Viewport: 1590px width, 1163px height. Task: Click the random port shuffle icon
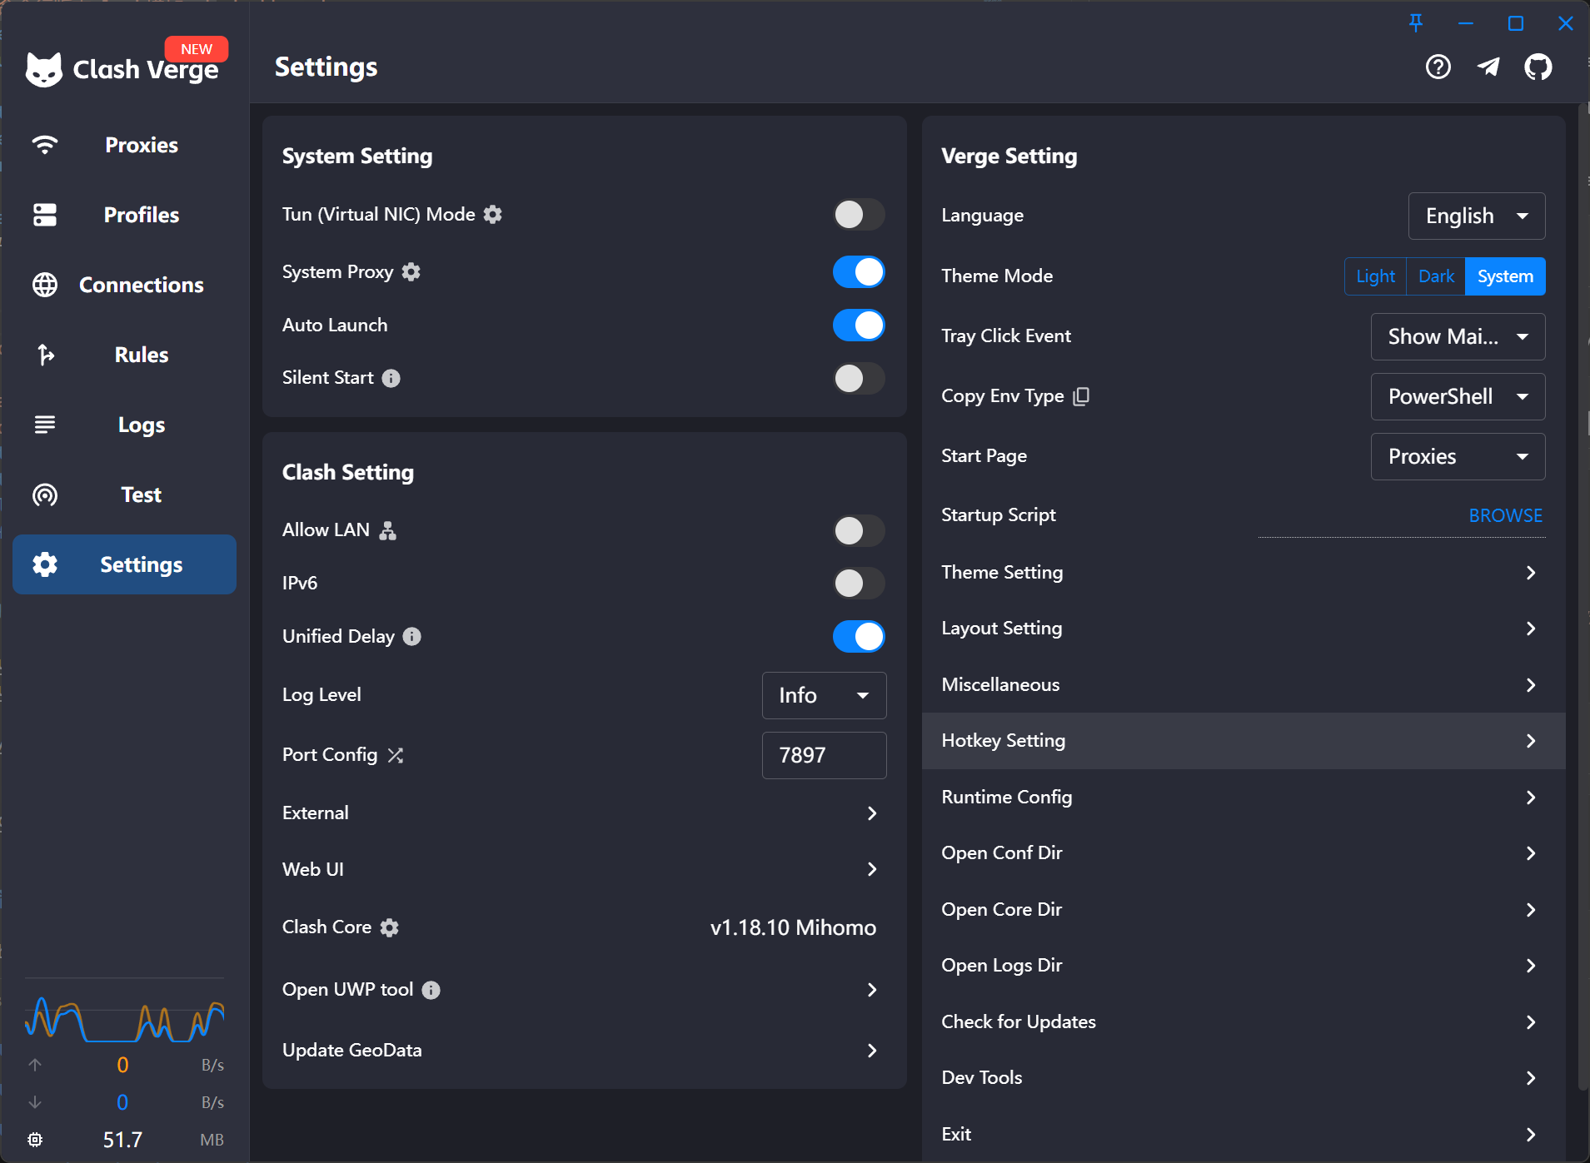(396, 755)
